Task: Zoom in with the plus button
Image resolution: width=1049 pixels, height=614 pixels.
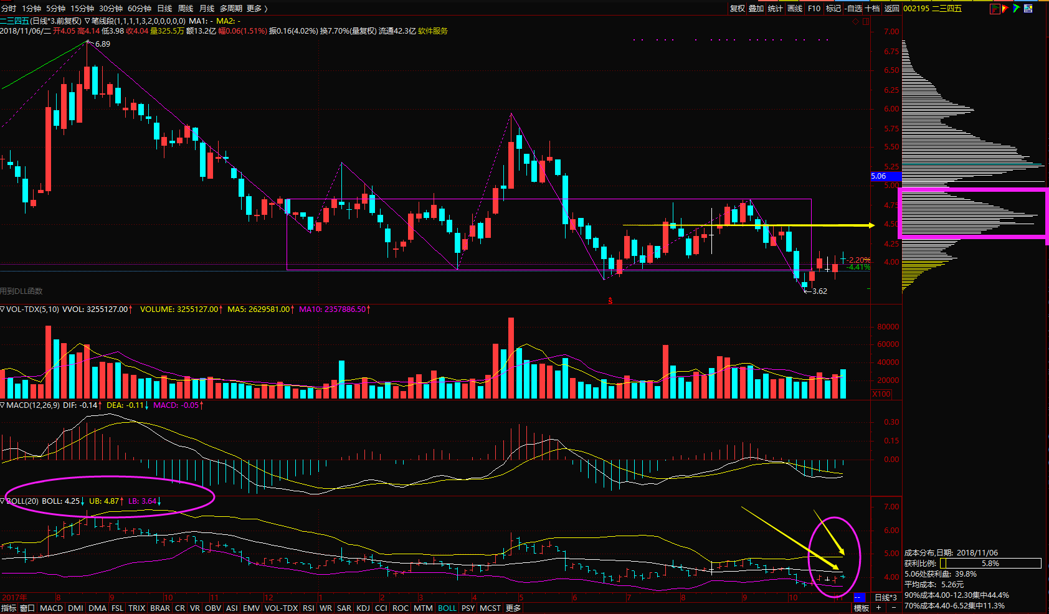Action: [878, 608]
